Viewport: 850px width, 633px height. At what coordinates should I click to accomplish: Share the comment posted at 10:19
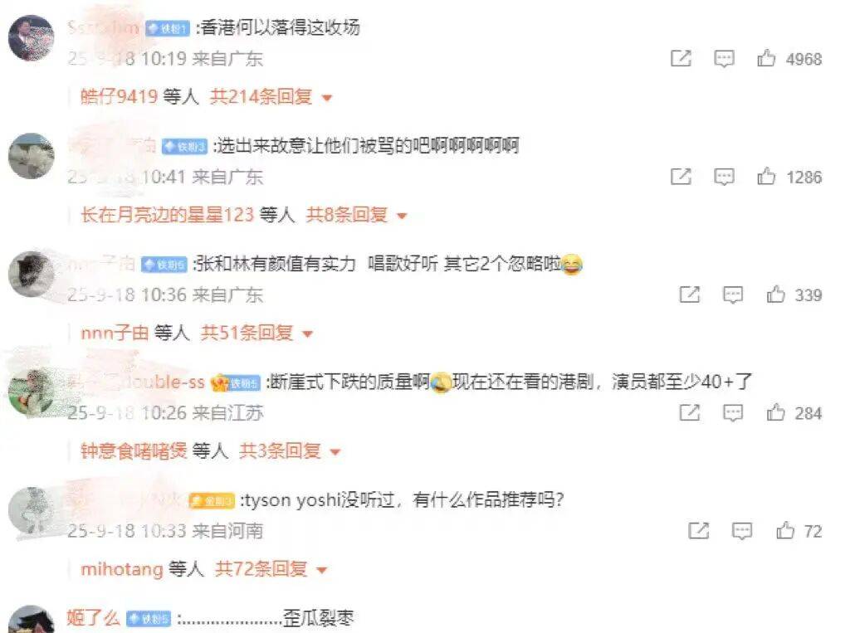tap(681, 58)
